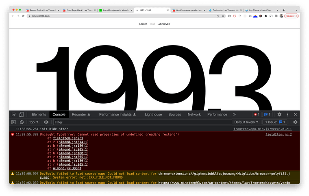
Task: Activate the inspect element picker icon
Action: tap(14, 115)
